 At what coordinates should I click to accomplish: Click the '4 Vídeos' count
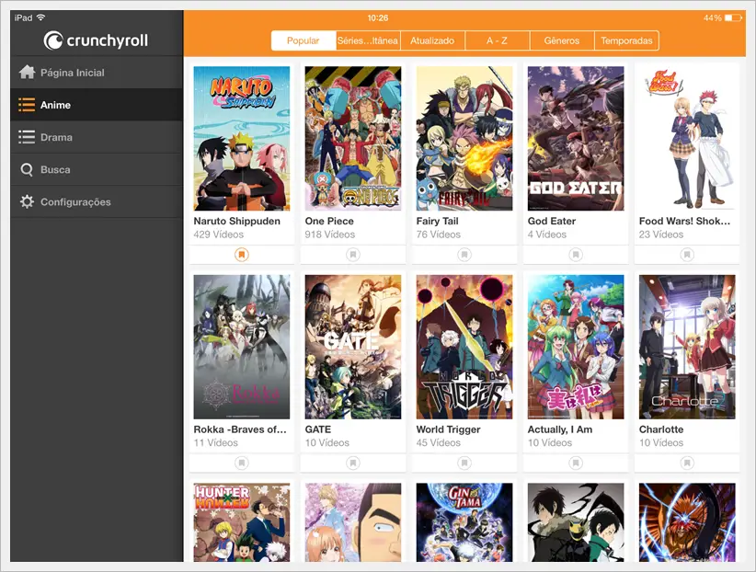coord(546,235)
